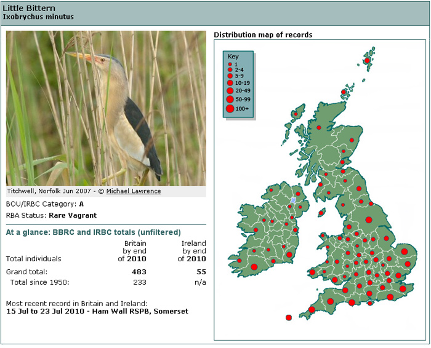Image resolution: width=431 pixels, height=348 pixels.
Task: Click the '1' record dot in key
Action: 230,65
